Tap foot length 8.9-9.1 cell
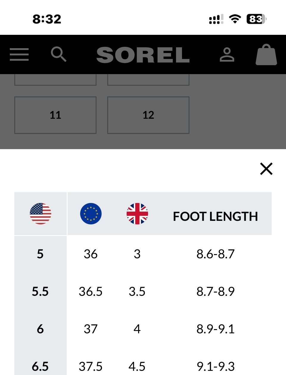The height and width of the screenshot is (375, 286). point(216,329)
